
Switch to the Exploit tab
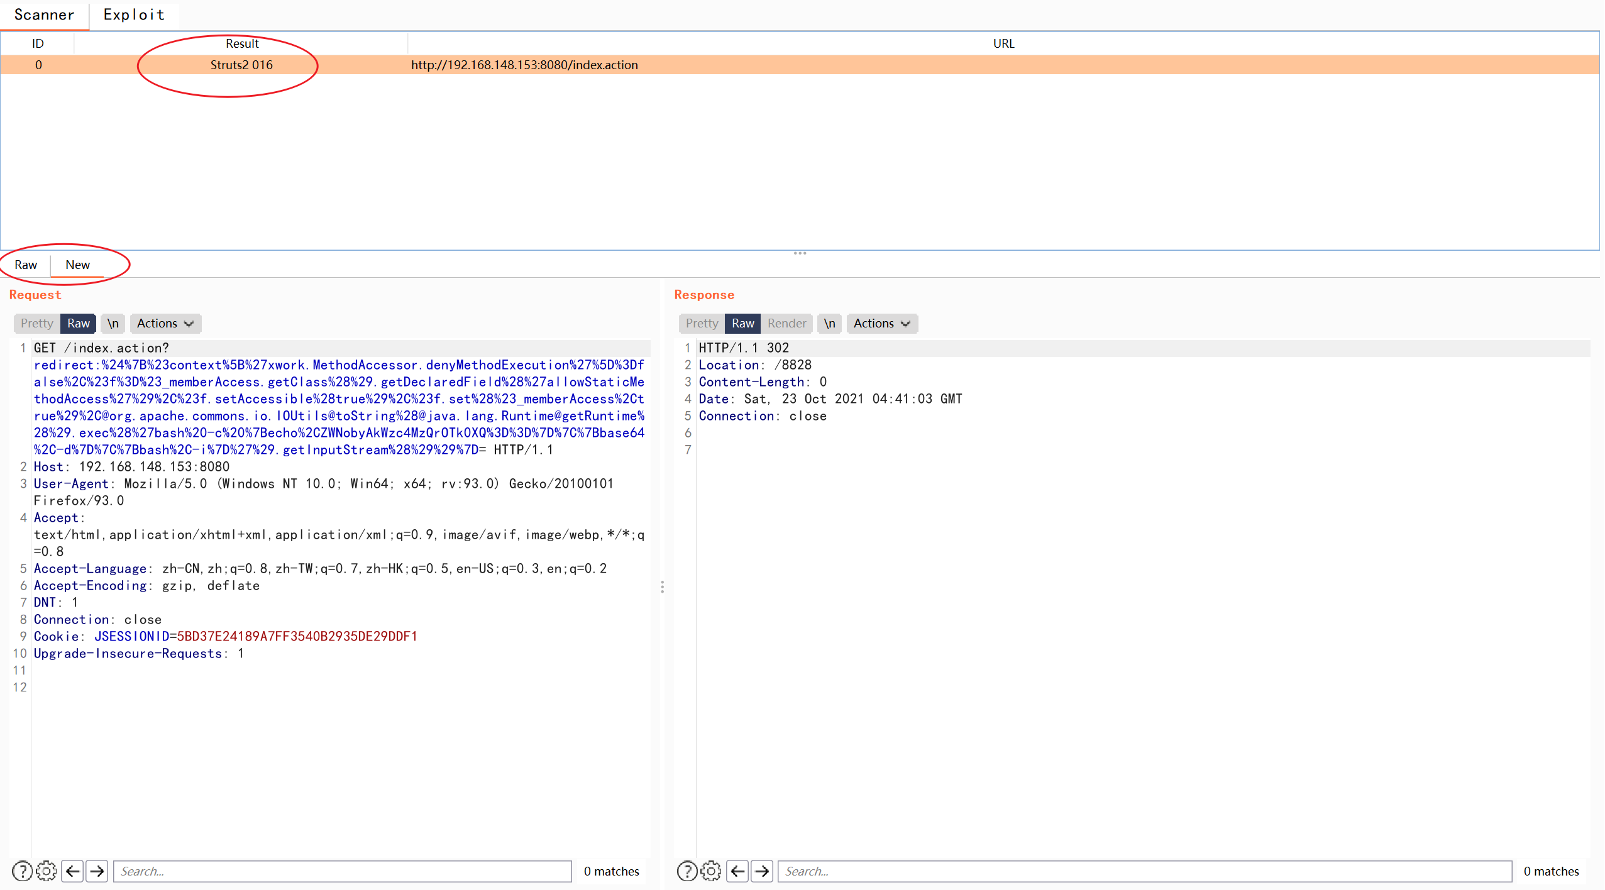(134, 14)
